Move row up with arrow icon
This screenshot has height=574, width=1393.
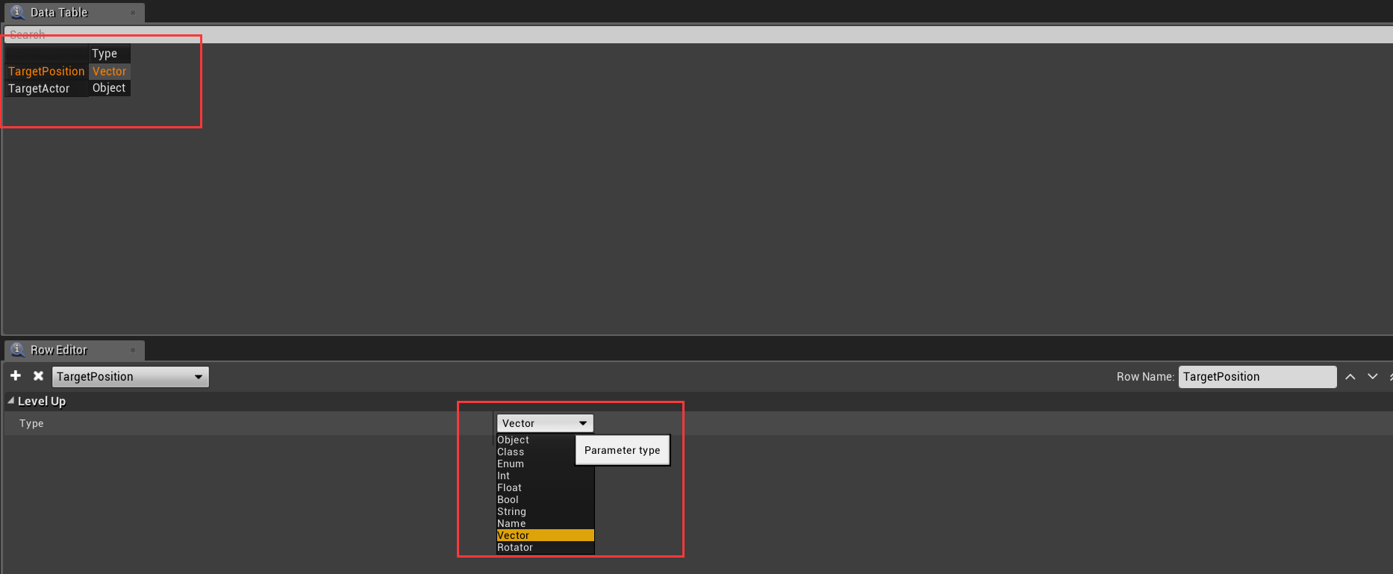[1350, 377]
